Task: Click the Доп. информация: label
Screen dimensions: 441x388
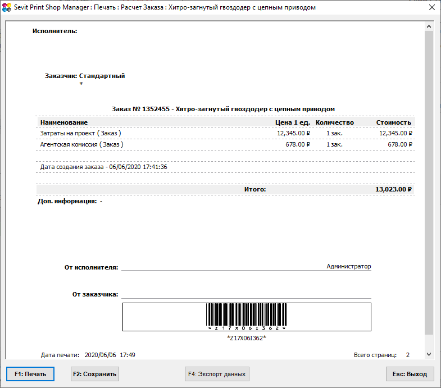Action: [67, 201]
